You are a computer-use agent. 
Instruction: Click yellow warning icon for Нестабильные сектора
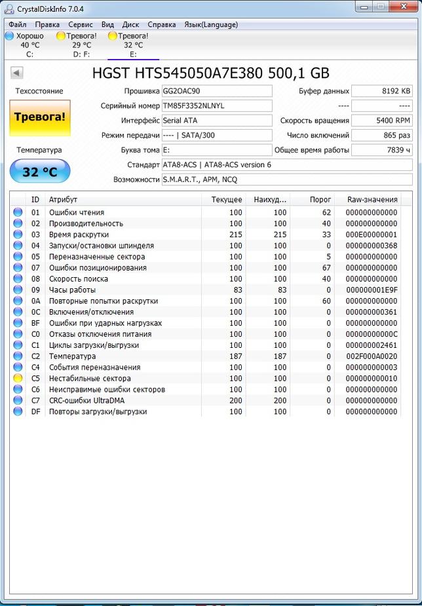click(x=18, y=378)
